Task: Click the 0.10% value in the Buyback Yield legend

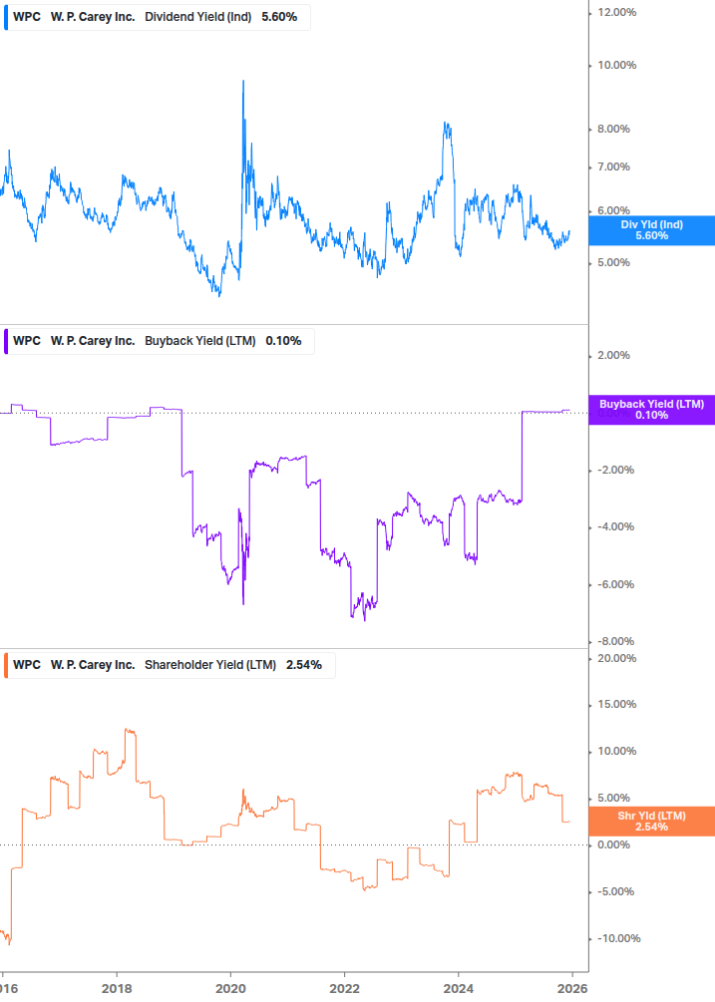Action: 283,341
